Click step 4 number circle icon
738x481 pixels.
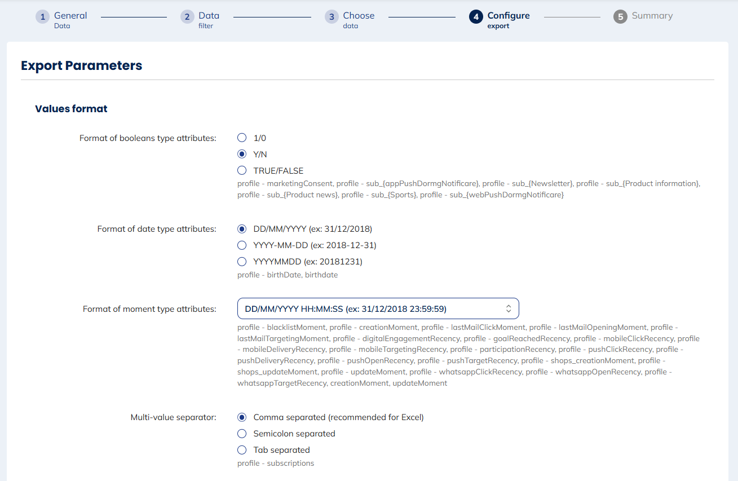coord(476,17)
